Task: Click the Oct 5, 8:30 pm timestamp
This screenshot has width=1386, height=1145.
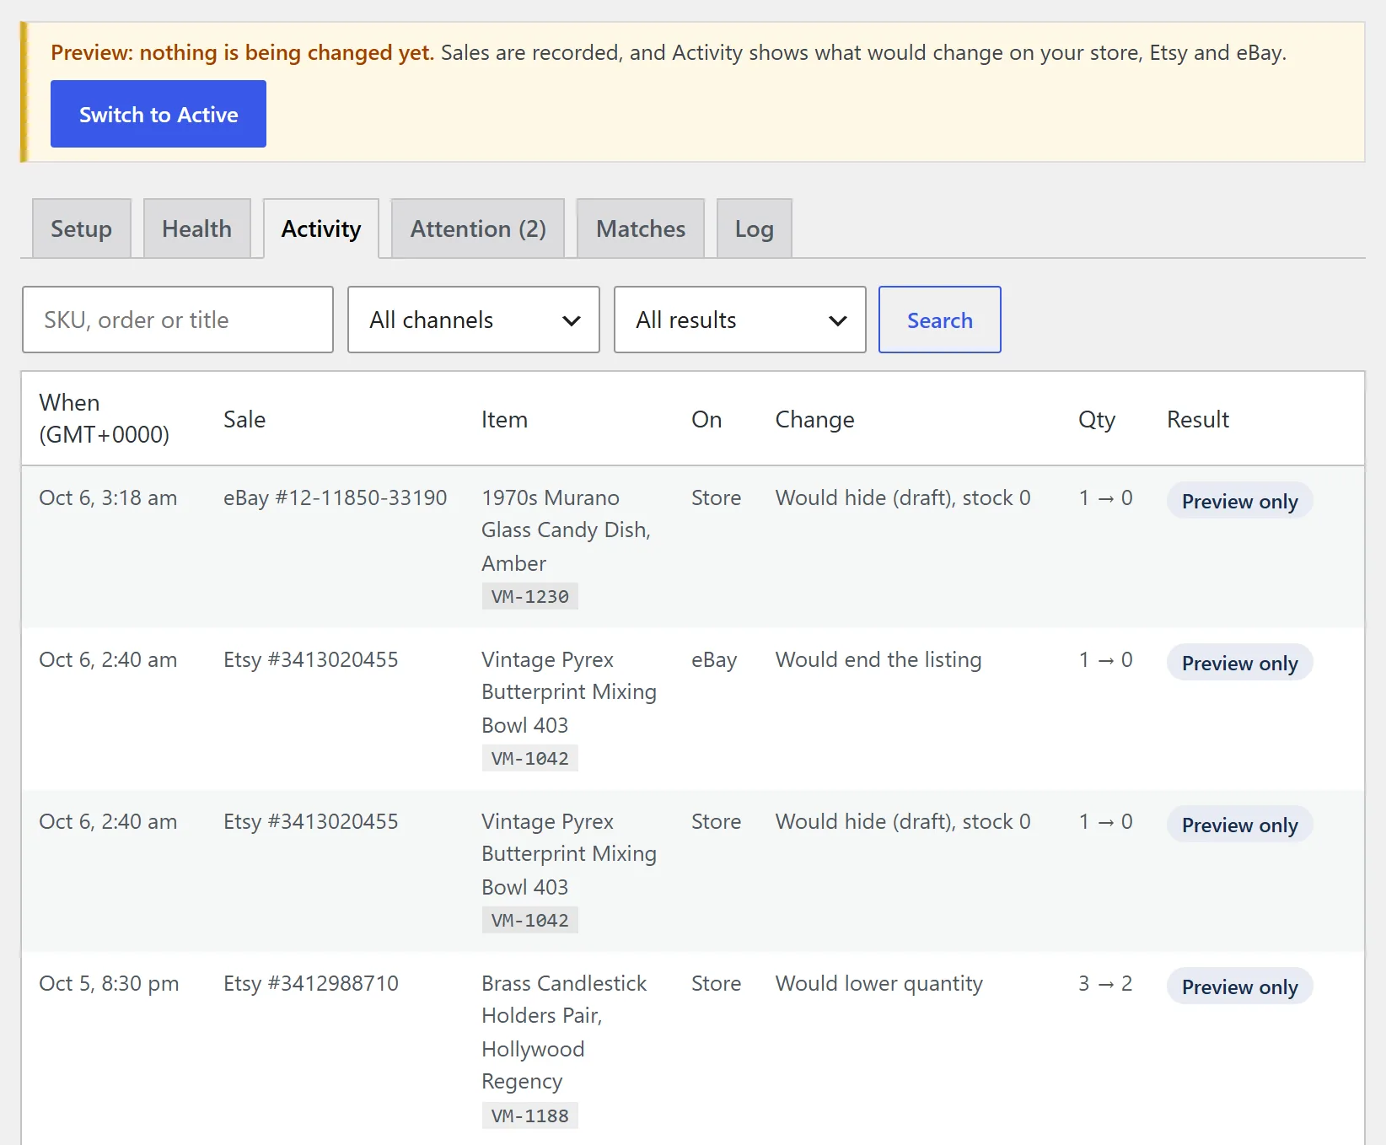Action: pyautogui.click(x=109, y=983)
